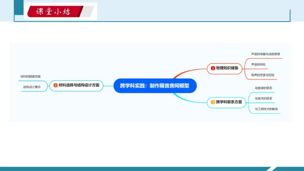Click the 与数学的联系 subtopic
304x171 pixels.
click(x=263, y=88)
